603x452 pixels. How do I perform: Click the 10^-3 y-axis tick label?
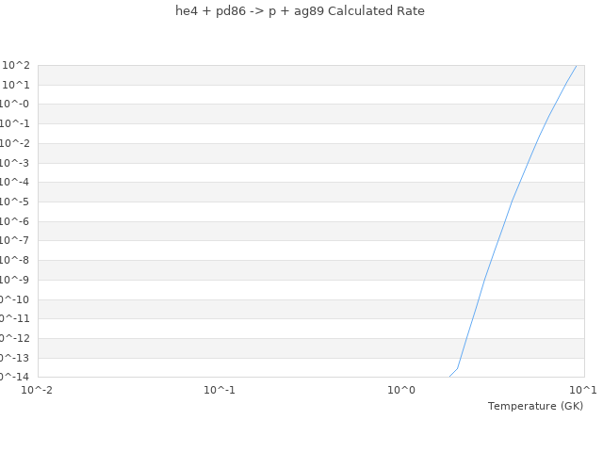tap(16, 163)
